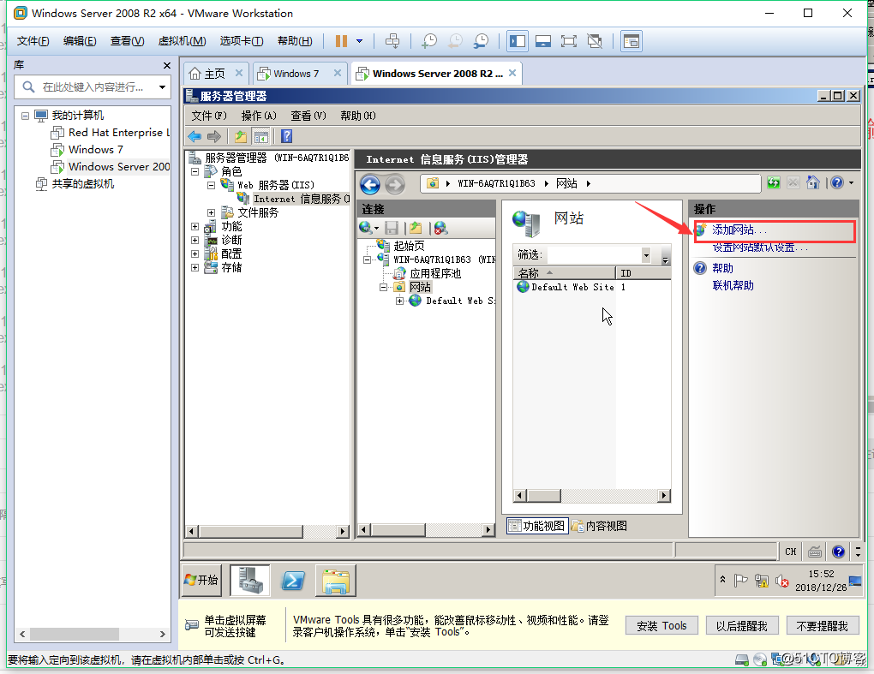874x674 pixels.
Task: Toggle show/hide console tree icon
Action: [x=260, y=136]
